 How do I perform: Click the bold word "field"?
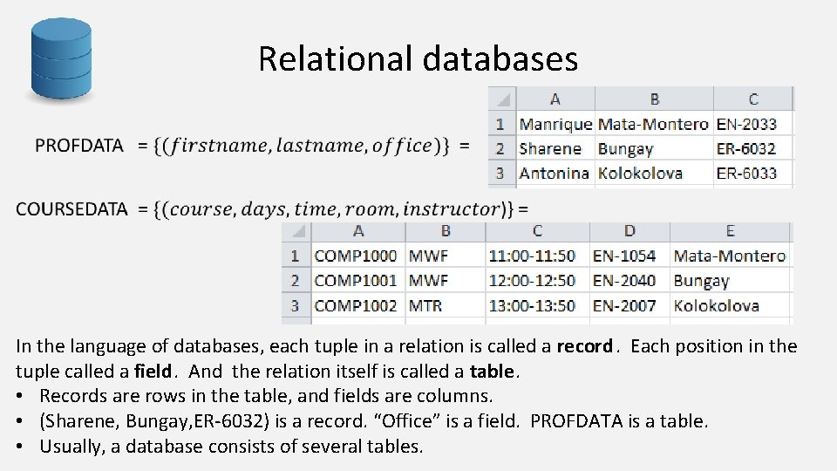153,372
